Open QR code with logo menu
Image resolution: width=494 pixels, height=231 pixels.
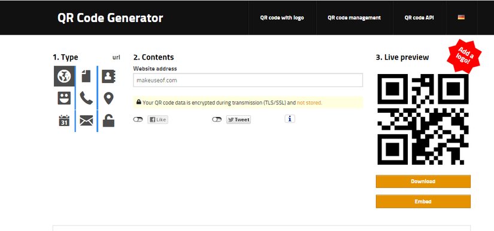282,18
